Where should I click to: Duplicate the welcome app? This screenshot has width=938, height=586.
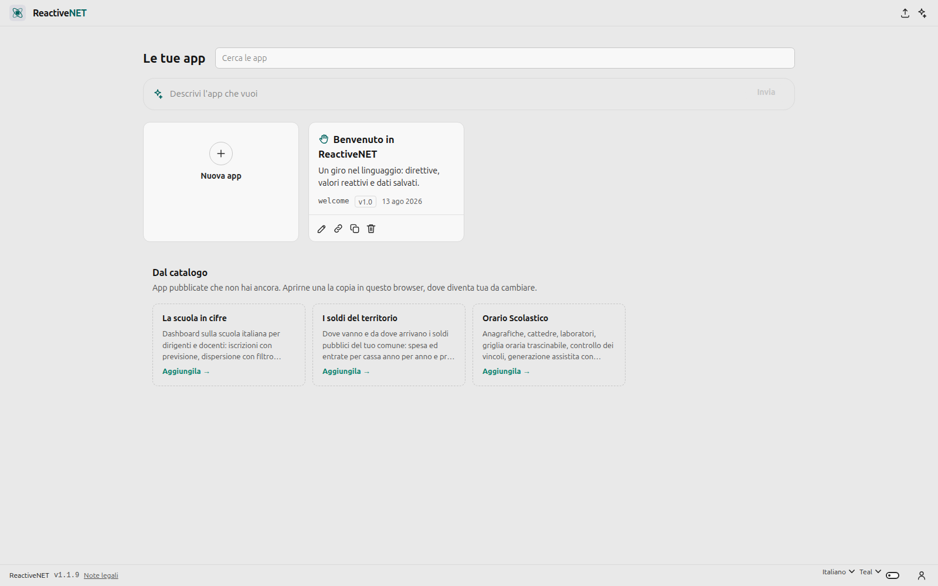[x=355, y=229]
